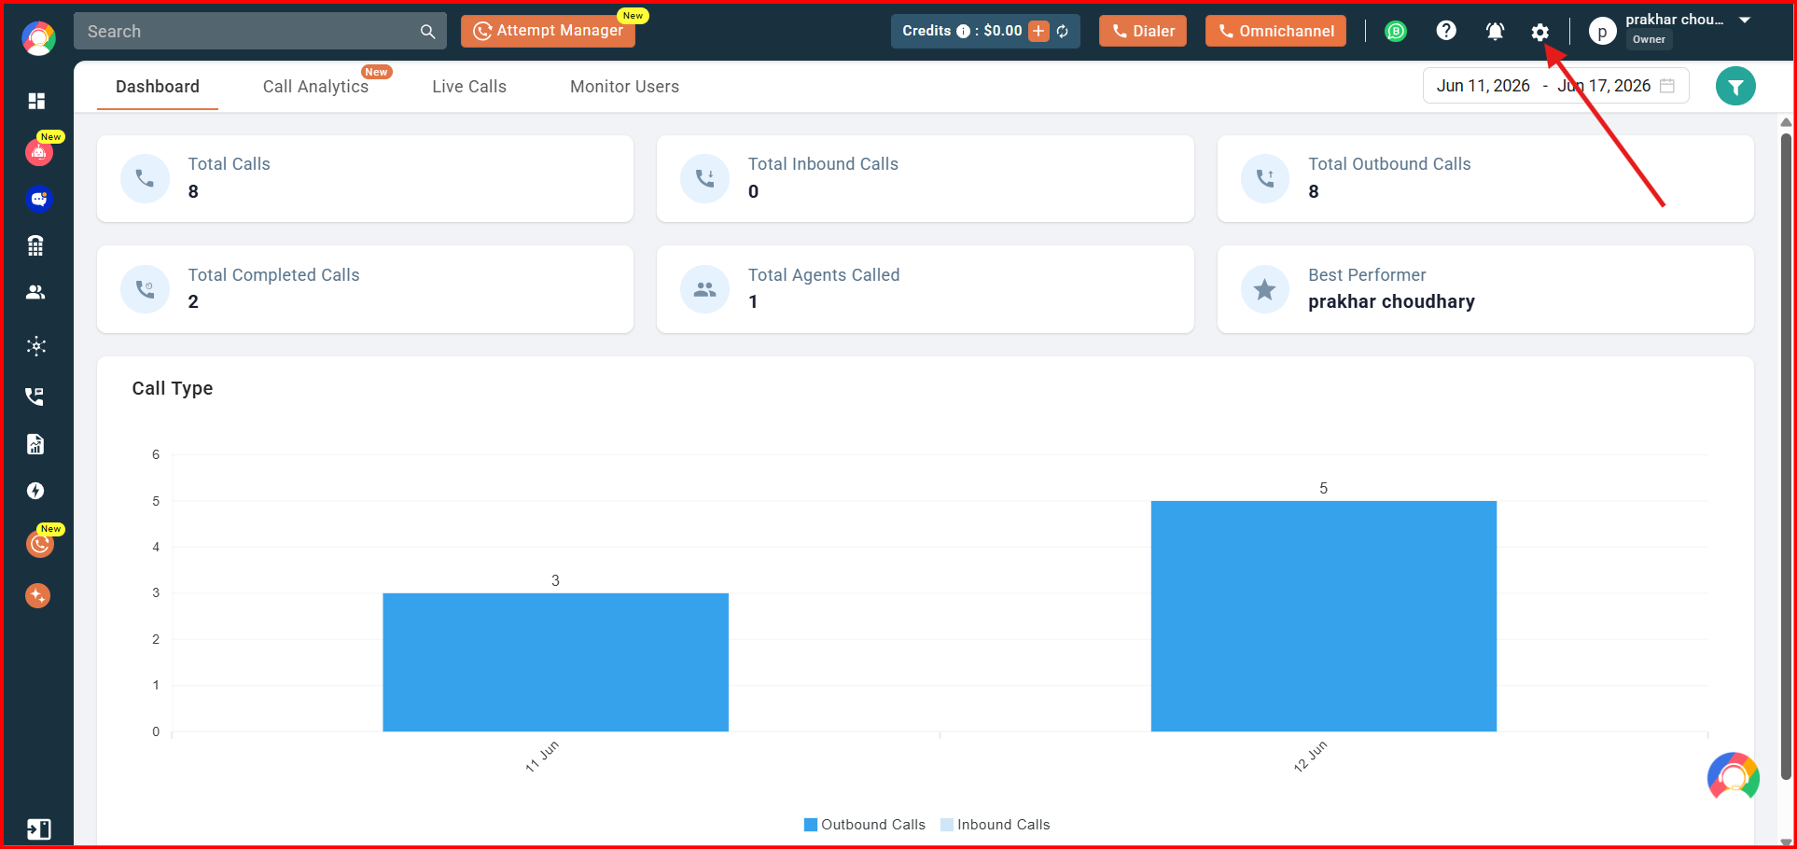Image resolution: width=1797 pixels, height=849 pixels.
Task: Open the orange sparkle AI sidebar icon
Action: (x=37, y=595)
